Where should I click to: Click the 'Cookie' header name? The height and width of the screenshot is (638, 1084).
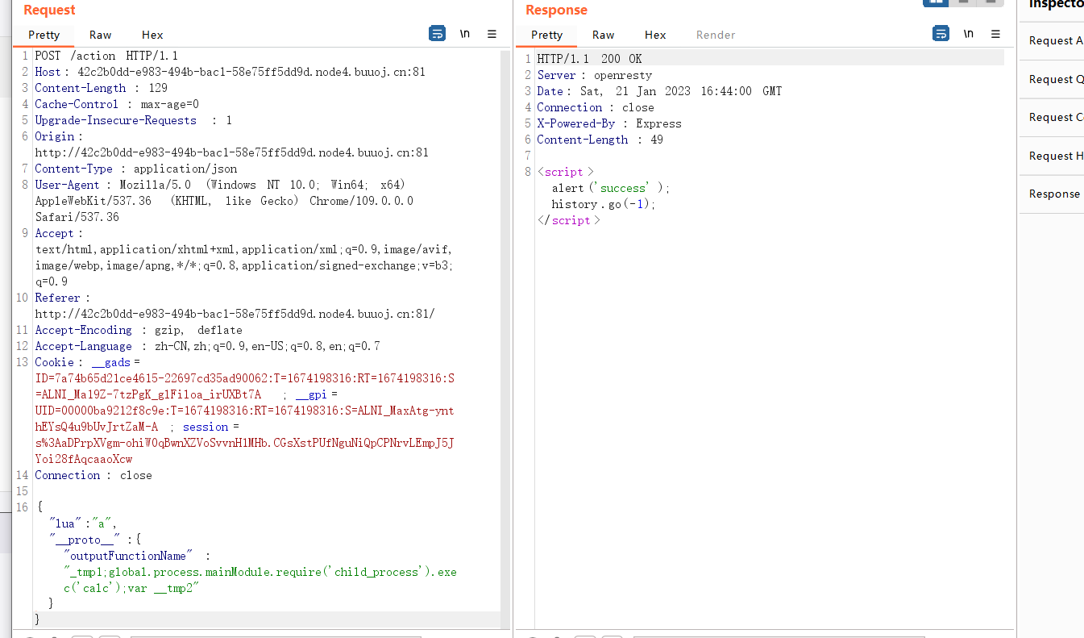pos(54,362)
